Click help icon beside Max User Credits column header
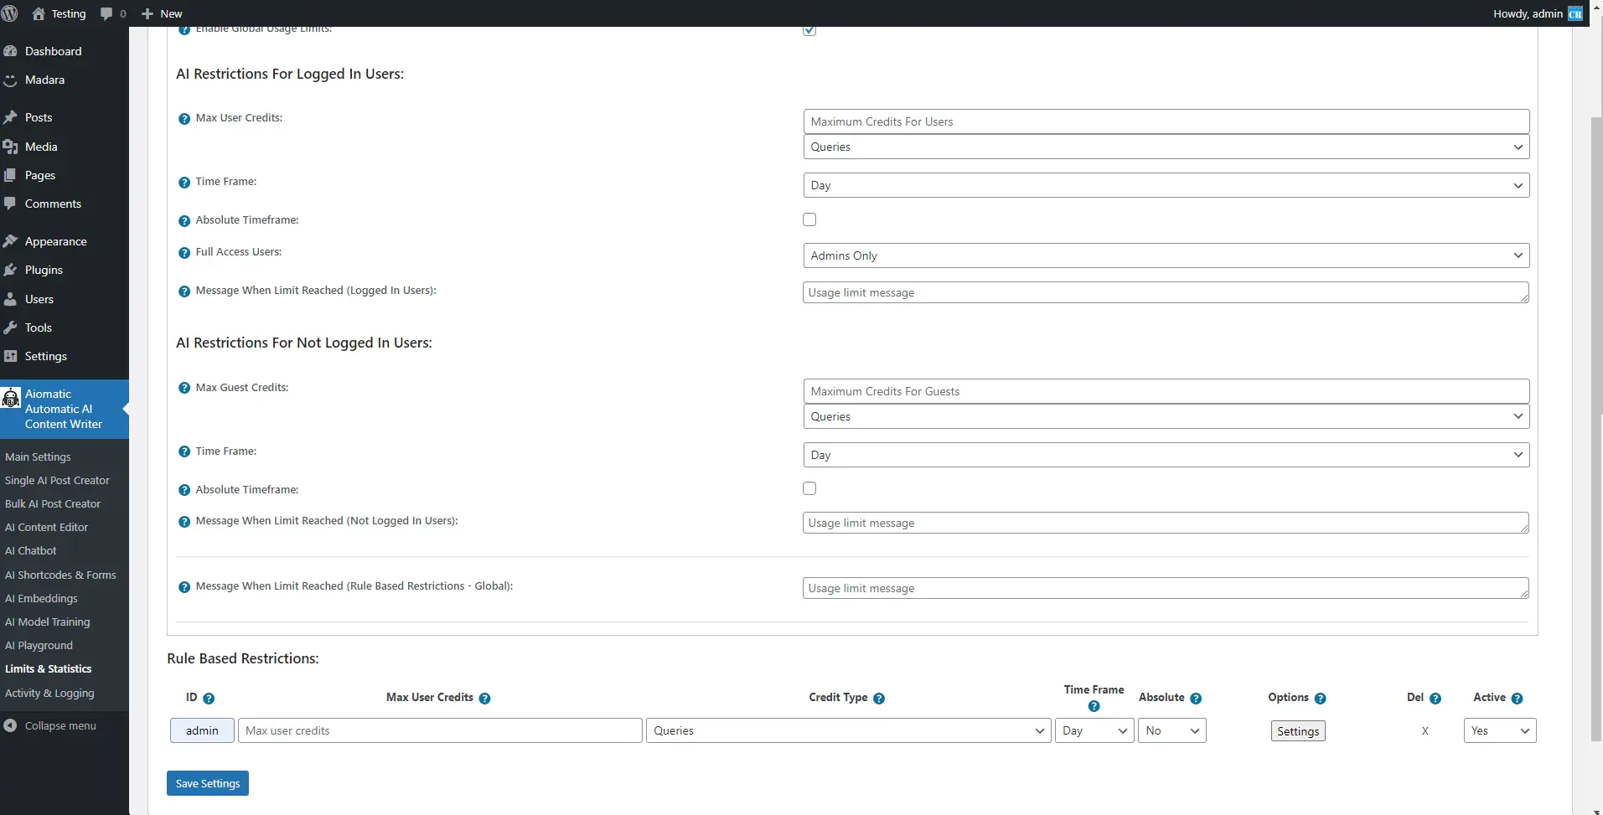 tap(484, 699)
